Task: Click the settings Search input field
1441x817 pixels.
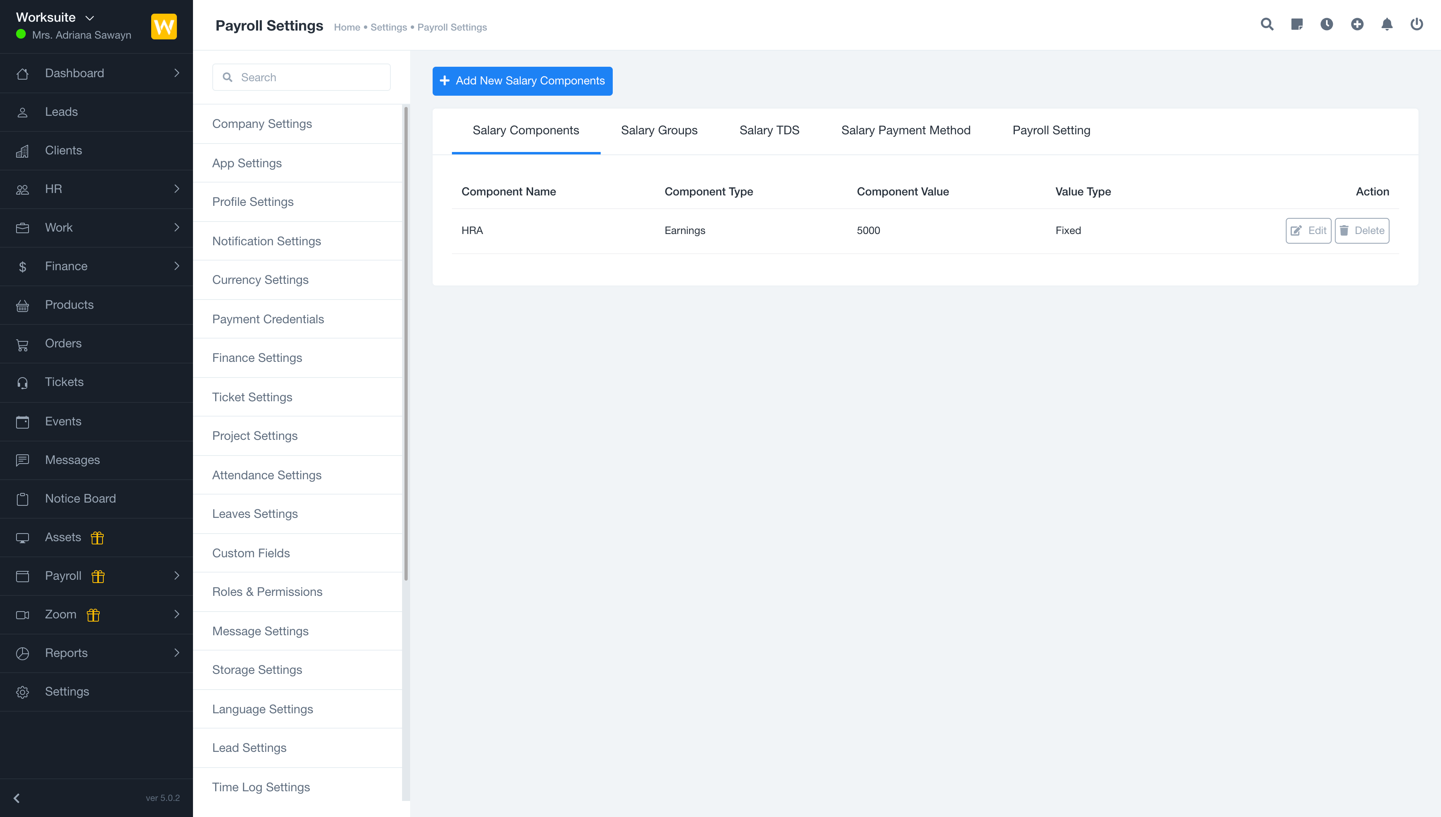Action: (309, 78)
